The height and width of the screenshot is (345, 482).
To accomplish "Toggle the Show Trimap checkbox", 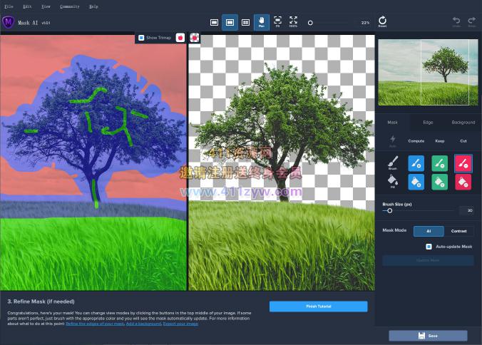I will [141, 38].
